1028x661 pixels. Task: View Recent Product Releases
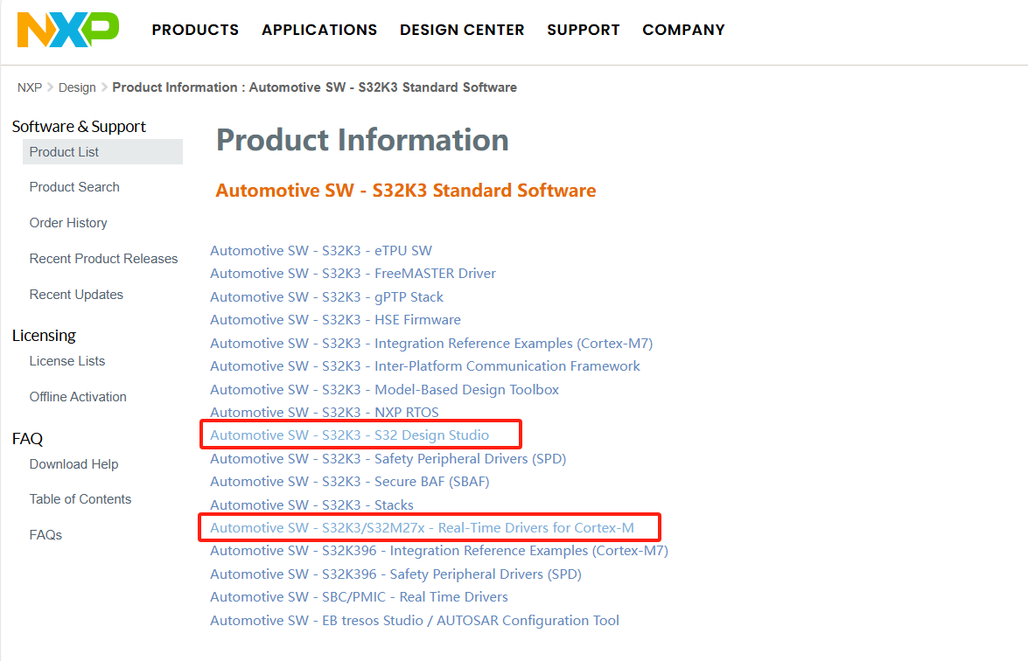pyautogui.click(x=103, y=259)
